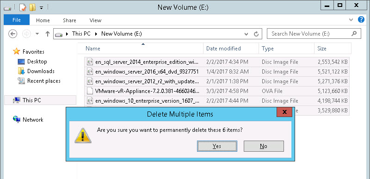Expand the ribbon with the chevron
Image resolution: width=370 pixels, height=179 pixels.
pos(351,19)
